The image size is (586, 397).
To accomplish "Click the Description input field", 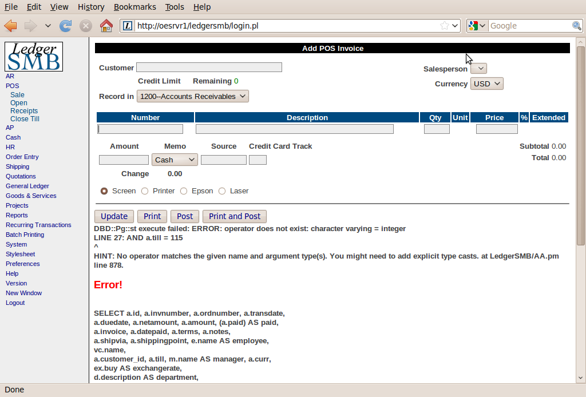I will pyautogui.click(x=295, y=129).
